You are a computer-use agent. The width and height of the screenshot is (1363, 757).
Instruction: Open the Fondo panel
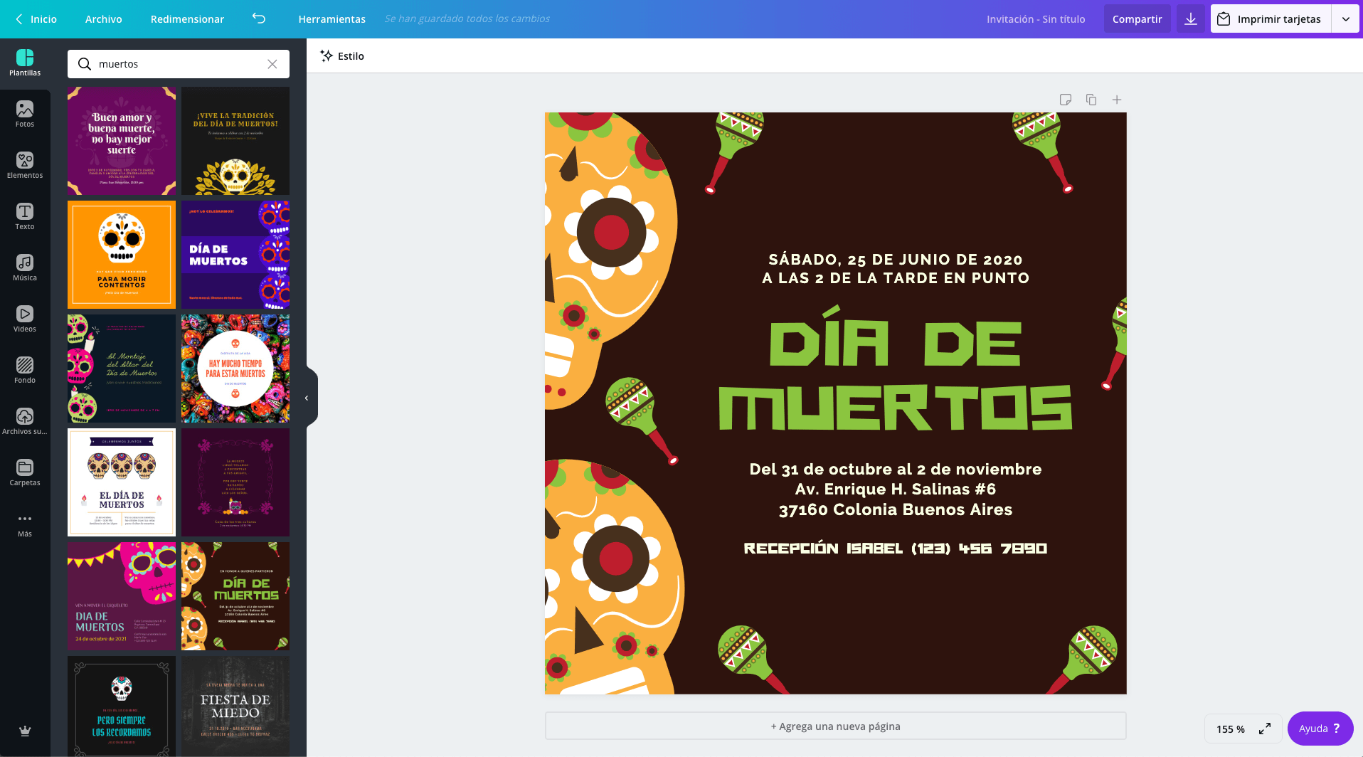pos(25,370)
